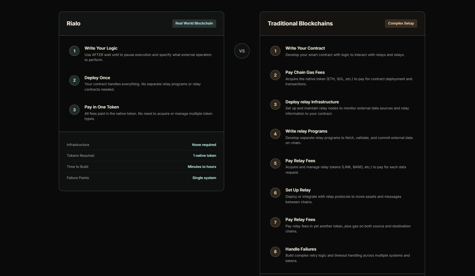Click the Real World Blockchain badge

194,23
